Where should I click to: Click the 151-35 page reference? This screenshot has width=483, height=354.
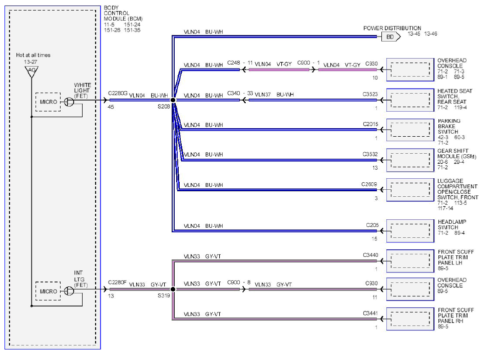[x=132, y=30]
